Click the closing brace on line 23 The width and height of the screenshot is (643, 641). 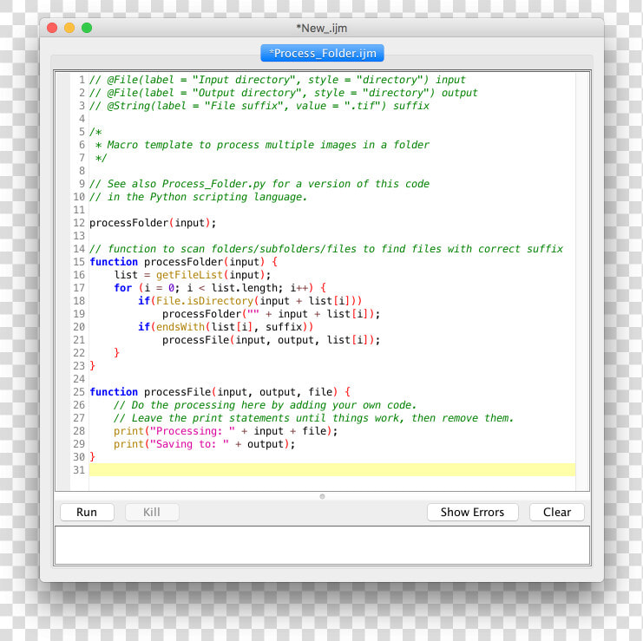pos(93,365)
